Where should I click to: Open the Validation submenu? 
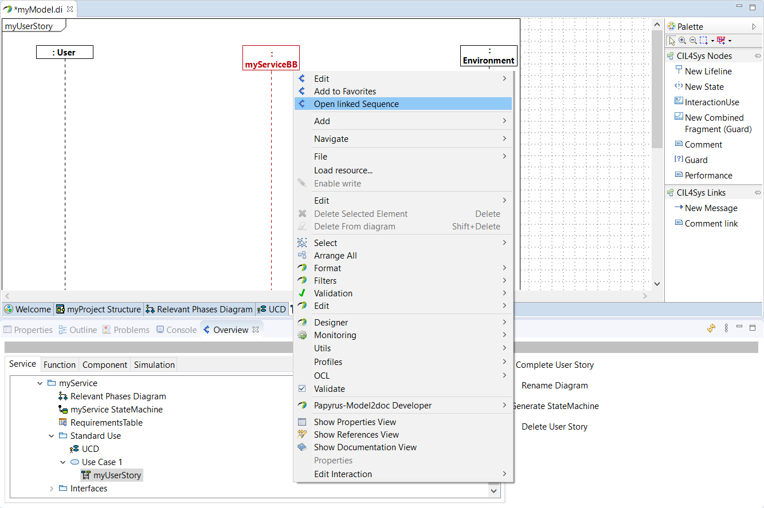(403, 293)
